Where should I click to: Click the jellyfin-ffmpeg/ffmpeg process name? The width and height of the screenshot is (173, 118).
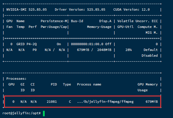click(x=105, y=102)
